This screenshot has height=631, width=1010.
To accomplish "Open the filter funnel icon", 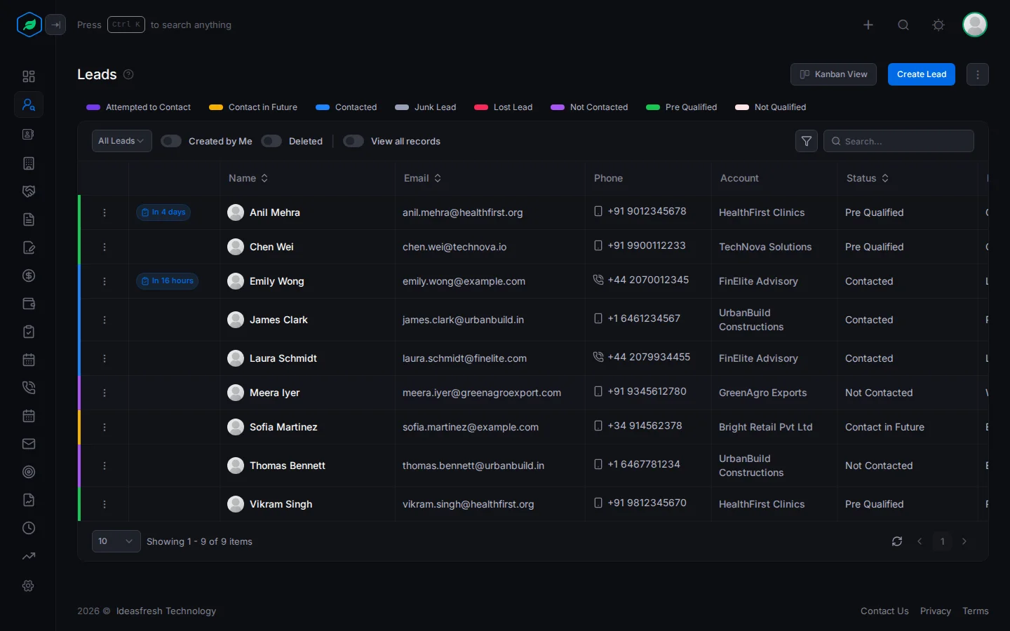I will click(x=807, y=141).
